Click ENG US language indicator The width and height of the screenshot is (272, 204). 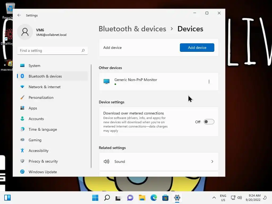pyautogui.click(x=223, y=198)
